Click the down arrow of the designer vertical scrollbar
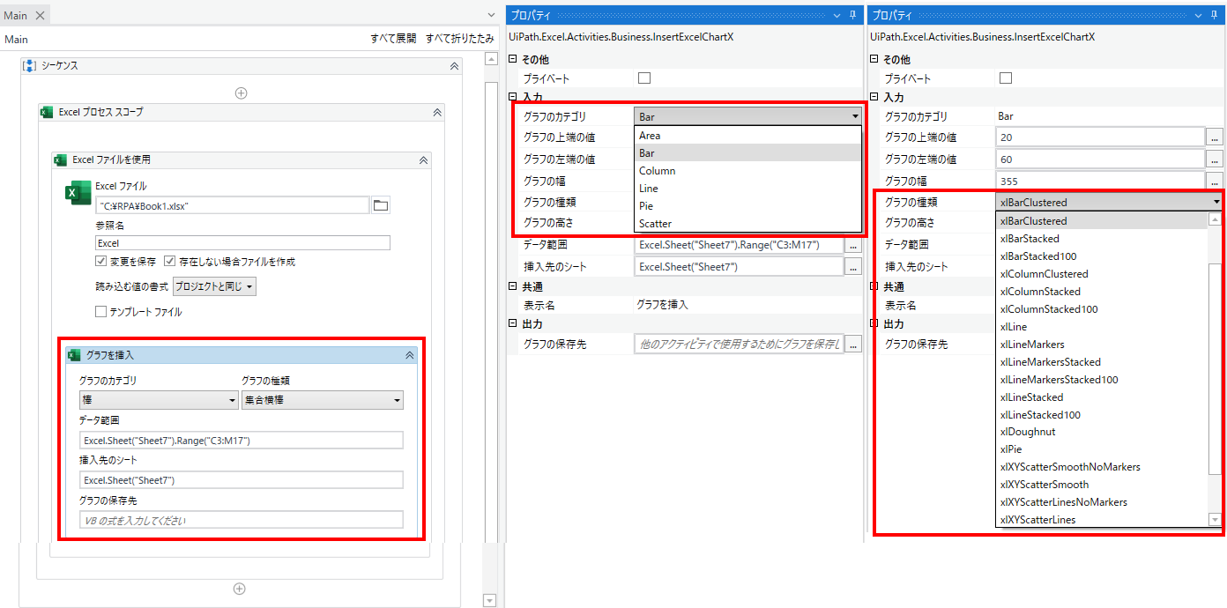This screenshot has height=608, width=1227. coord(490,600)
